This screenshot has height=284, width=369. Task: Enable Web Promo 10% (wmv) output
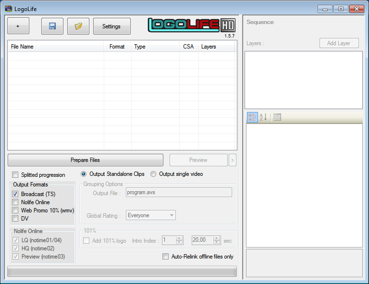tap(15, 210)
